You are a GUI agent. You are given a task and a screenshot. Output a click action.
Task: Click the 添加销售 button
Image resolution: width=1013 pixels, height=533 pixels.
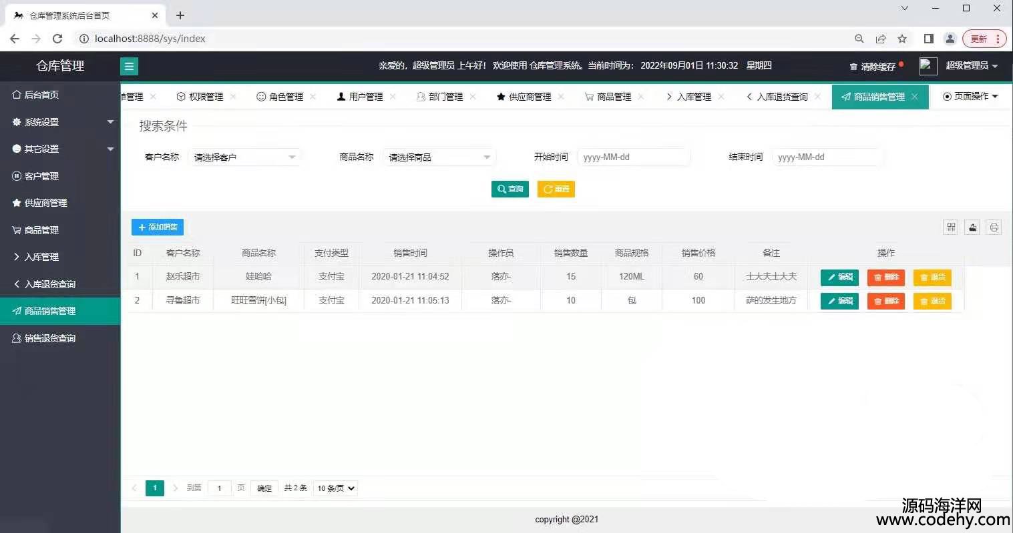click(158, 227)
